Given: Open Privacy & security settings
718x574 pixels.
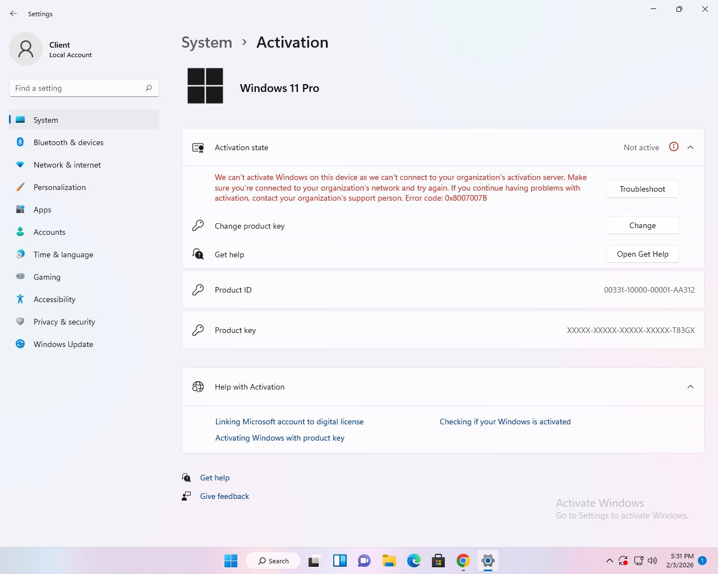Looking at the screenshot, I should (84, 322).
